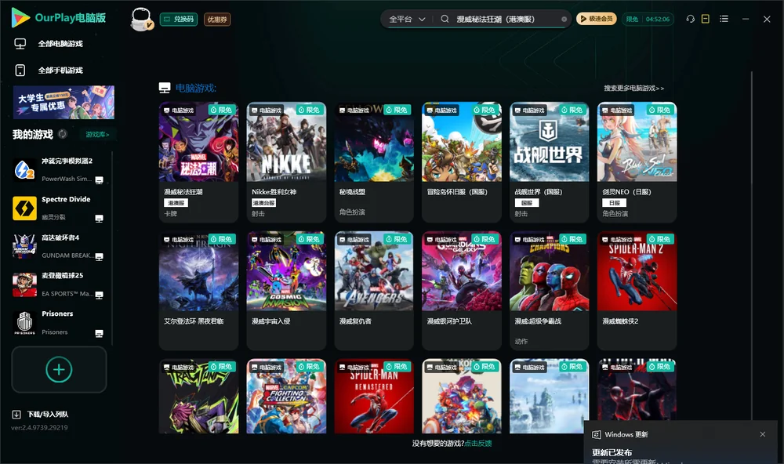Click the 港澳台服 server tag under Nikke
Viewport: 784px width, 464px height.
264,202
